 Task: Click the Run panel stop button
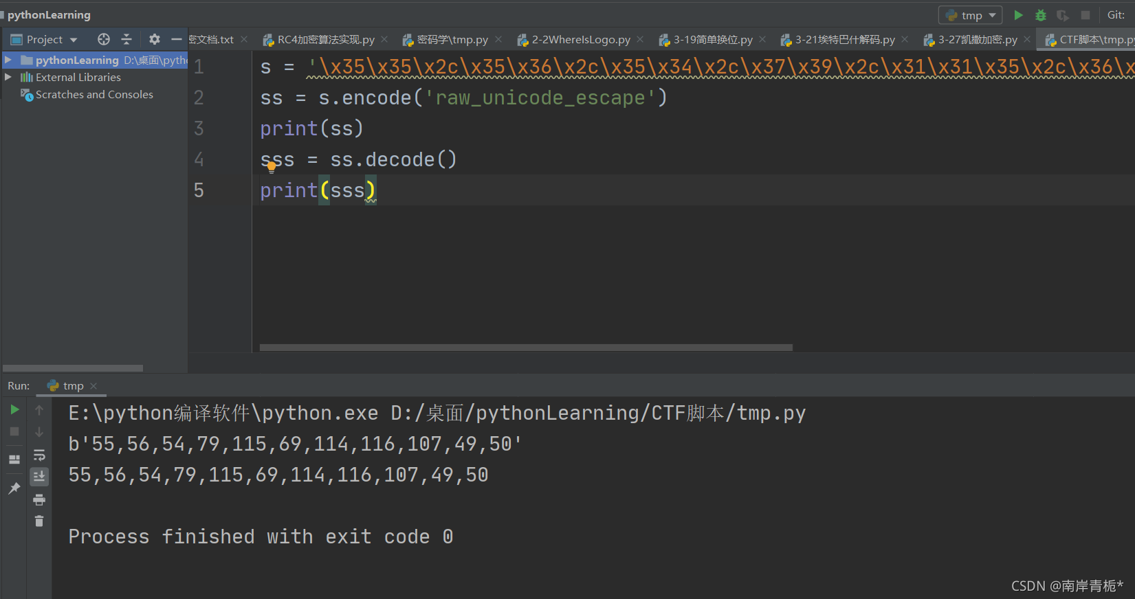[14, 431]
